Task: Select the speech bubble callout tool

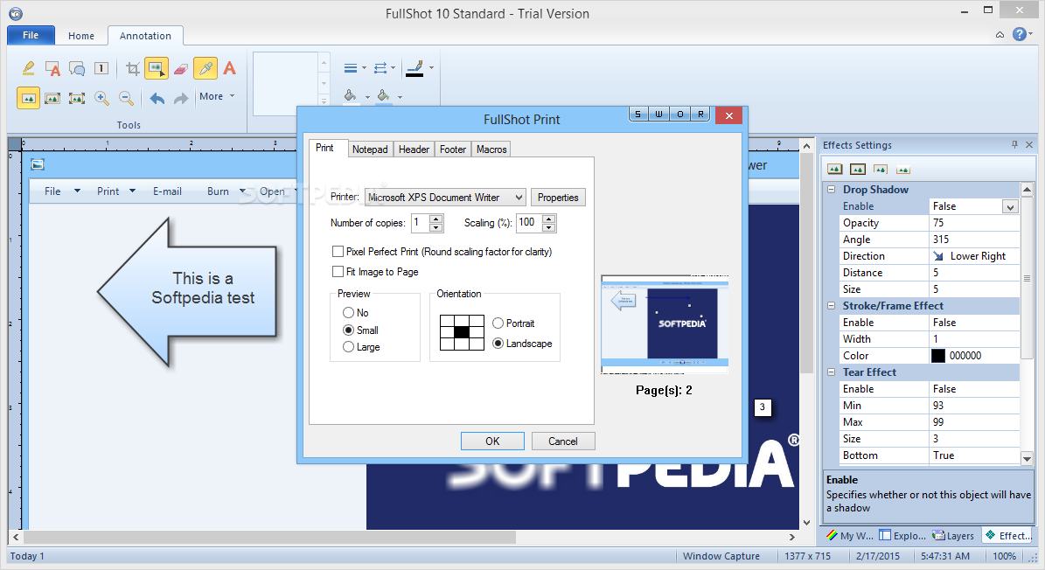Action: click(77, 68)
